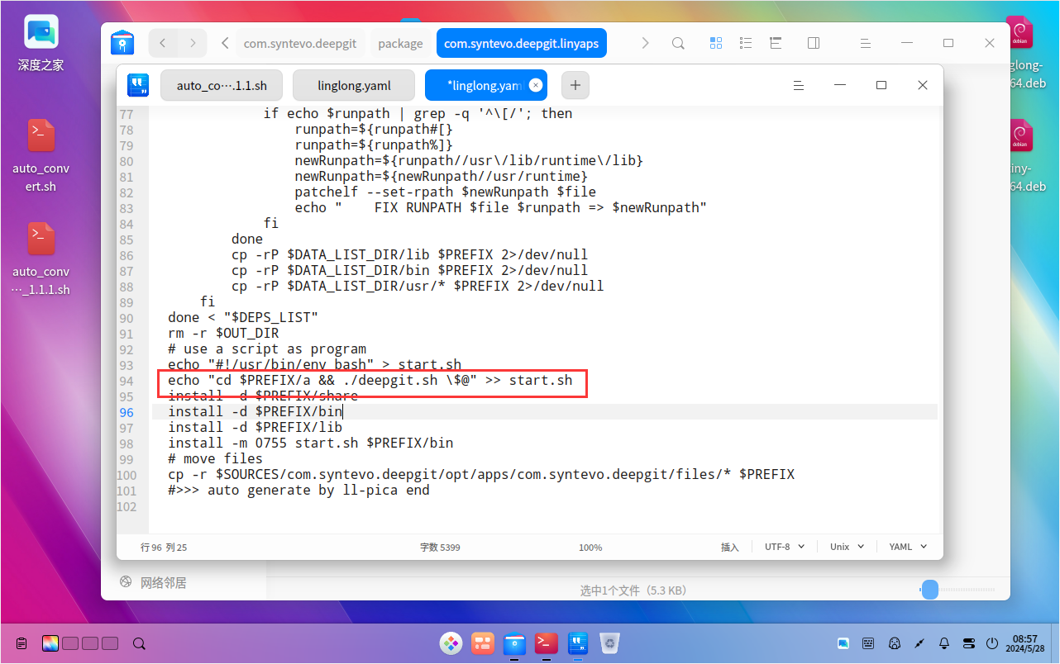Switch to the auto_co...1.1.sh tab
Screen dimensions: 1060x664
(x=222, y=85)
